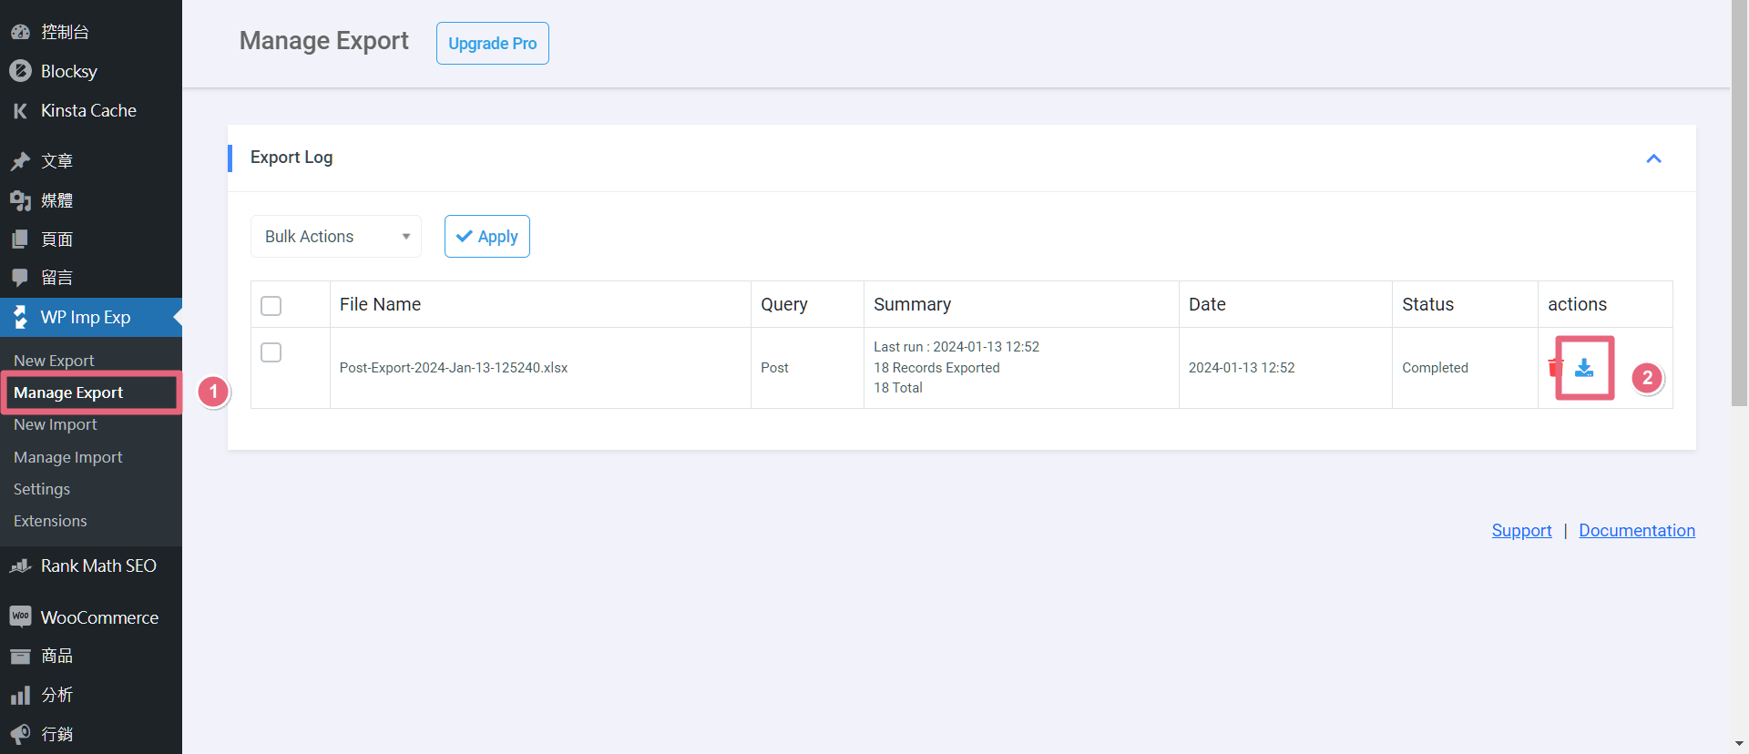Click the Rank Math SEO chart icon
Viewport: 1749px width, 754px height.
point(20,566)
